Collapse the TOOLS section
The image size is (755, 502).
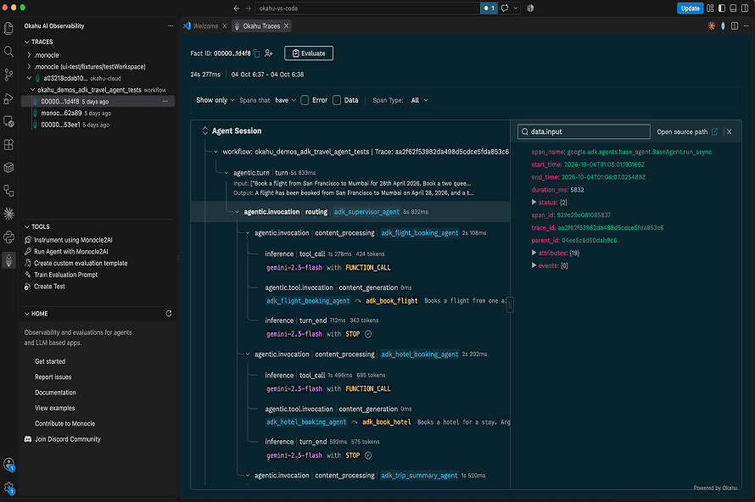point(27,226)
